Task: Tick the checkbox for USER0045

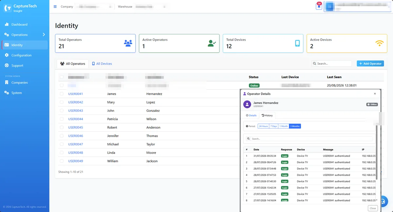Action: (x=62, y=127)
